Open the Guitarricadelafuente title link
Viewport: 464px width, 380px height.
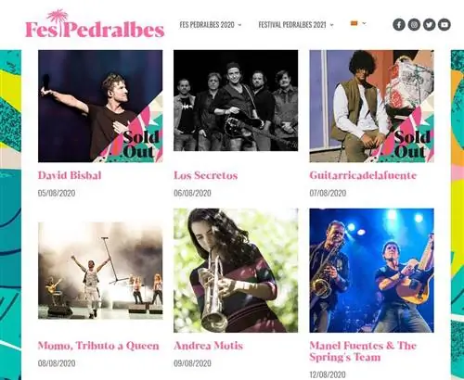[x=363, y=175]
